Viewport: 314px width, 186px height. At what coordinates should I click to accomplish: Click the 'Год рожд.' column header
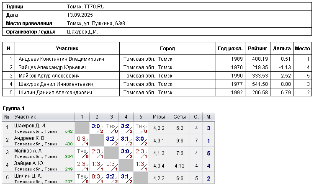(230, 49)
